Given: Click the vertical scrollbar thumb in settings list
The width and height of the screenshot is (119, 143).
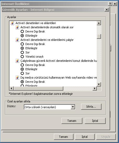Looking at the screenshot, I should coord(99,36).
